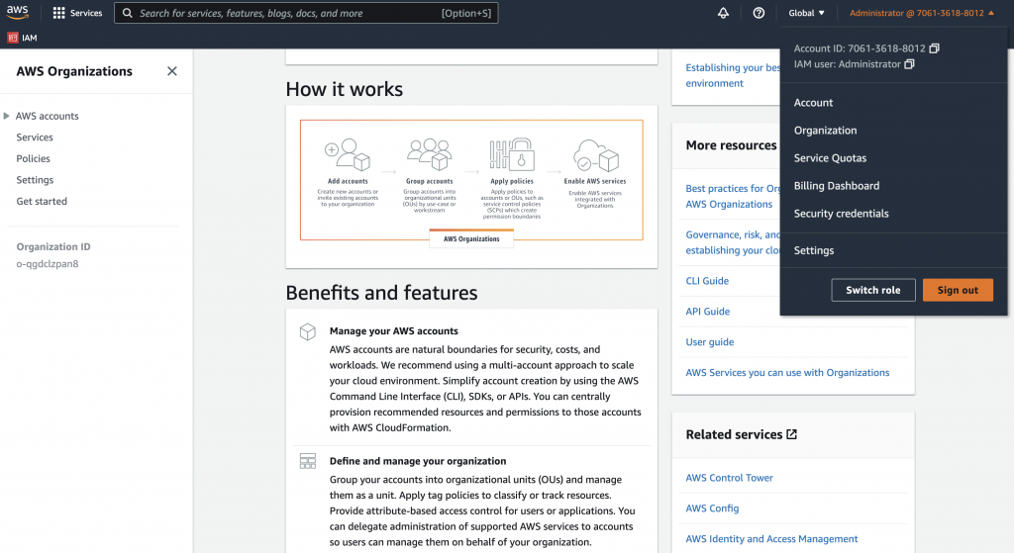Select AWS accounts in the sidebar
This screenshot has width=1014, height=553.
tap(48, 116)
